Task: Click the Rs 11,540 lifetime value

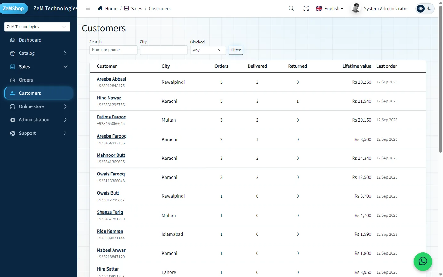Action: (x=362, y=101)
